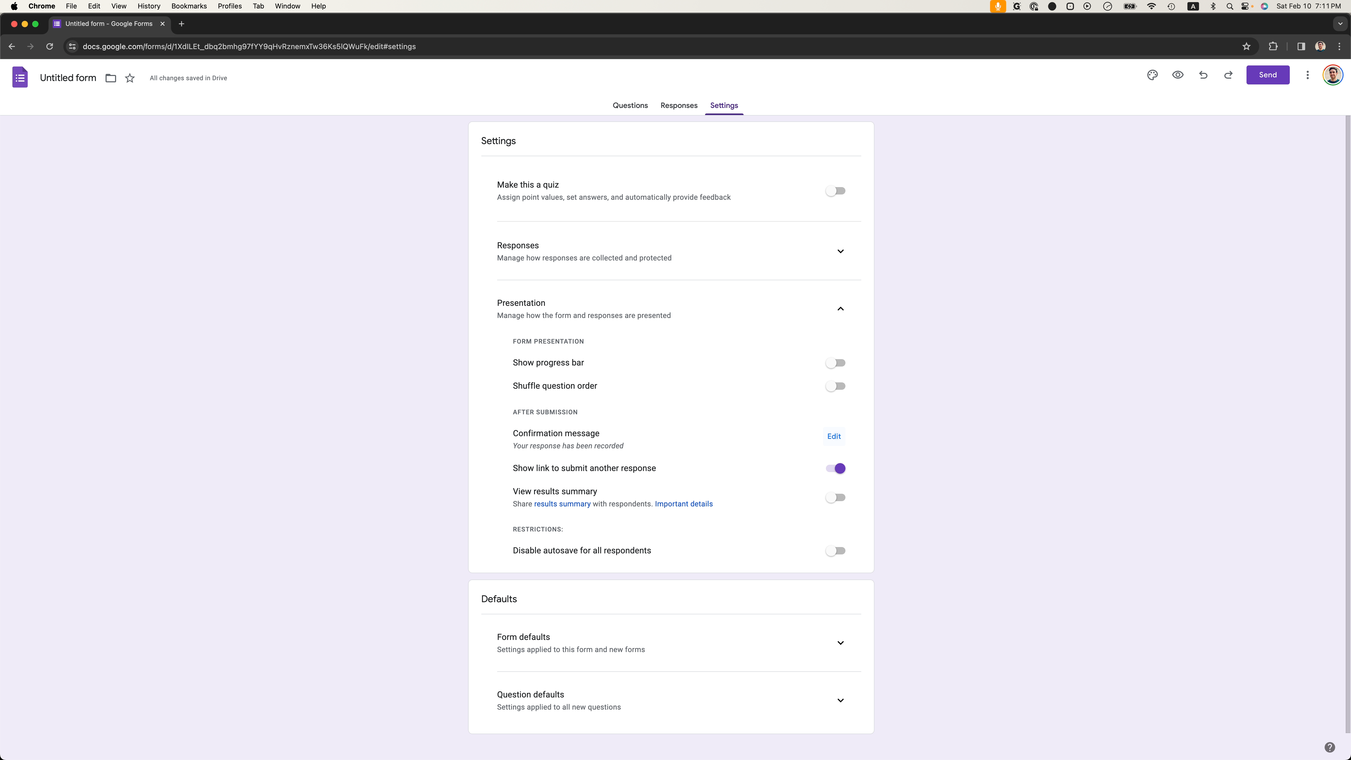Open the Important details link
The width and height of the screenshot is (1351, 760).
(684, 504)
